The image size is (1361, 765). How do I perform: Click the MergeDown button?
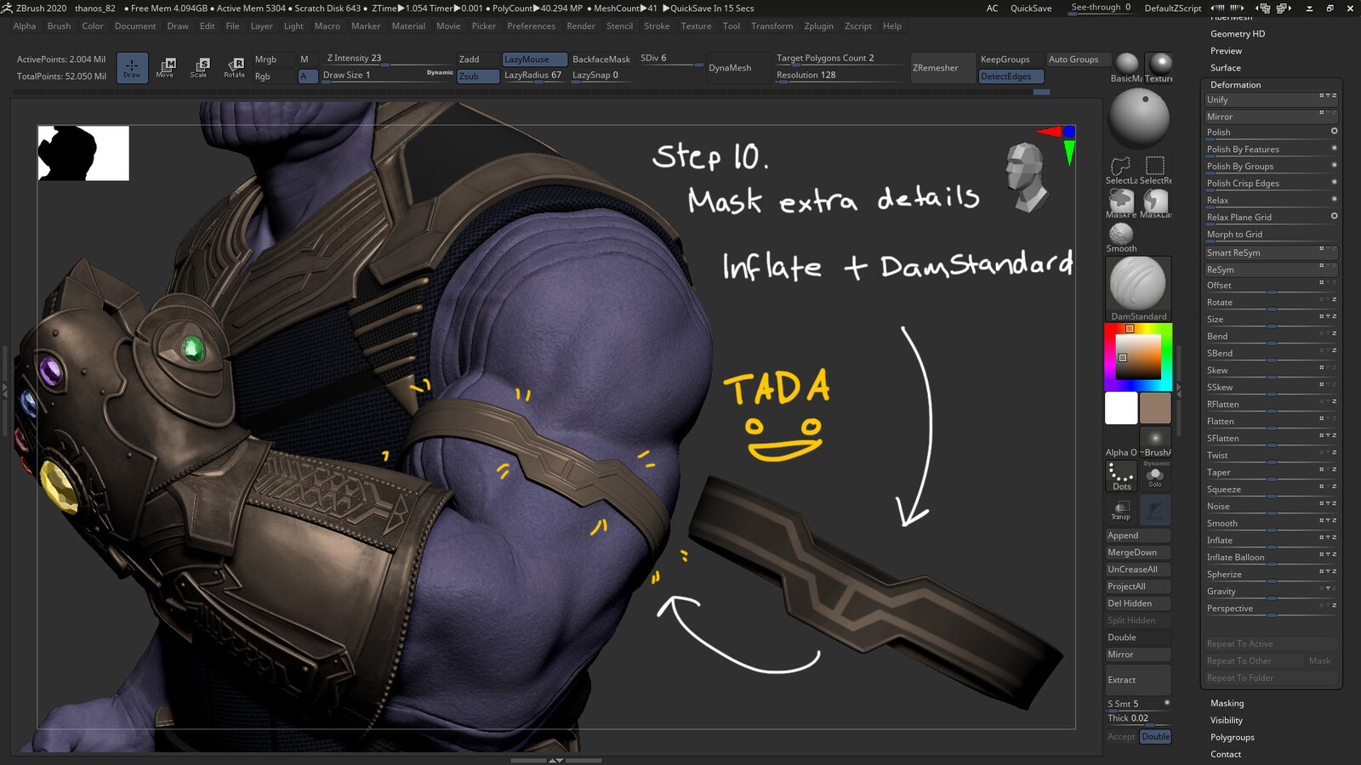[x=1138, y=552]
